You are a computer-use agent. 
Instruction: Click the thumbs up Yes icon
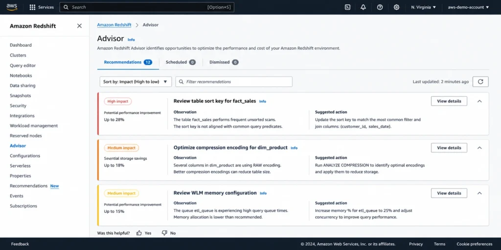[x=139, y=233]
